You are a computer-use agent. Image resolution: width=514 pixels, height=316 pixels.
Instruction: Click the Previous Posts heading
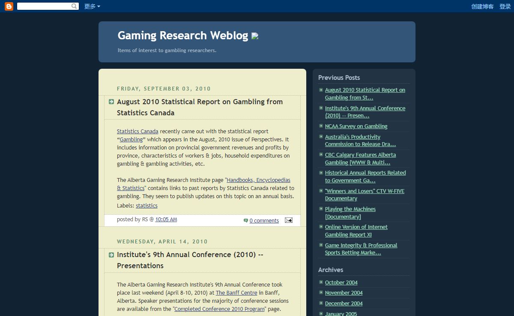click(x=339, y=78)
